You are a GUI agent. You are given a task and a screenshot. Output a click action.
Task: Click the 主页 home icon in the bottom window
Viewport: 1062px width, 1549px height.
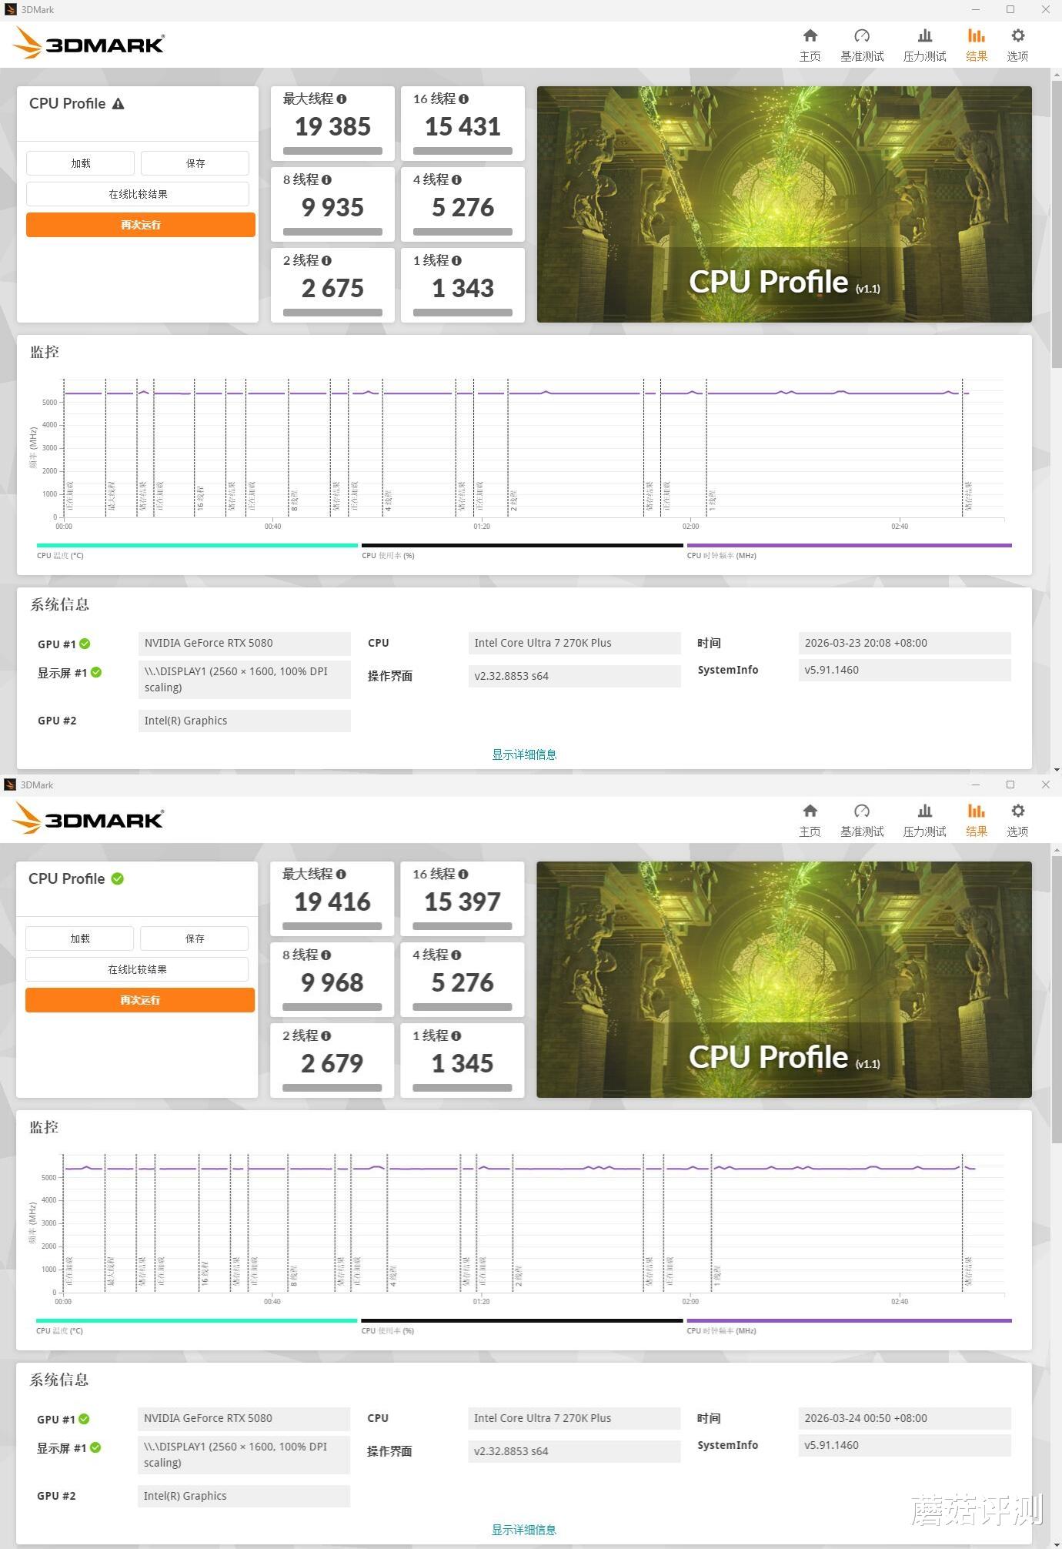(810, 811)
